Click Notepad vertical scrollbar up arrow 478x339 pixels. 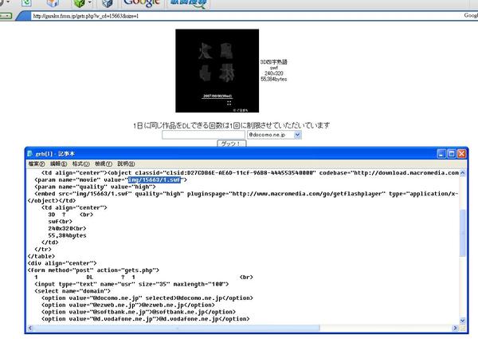462,173
